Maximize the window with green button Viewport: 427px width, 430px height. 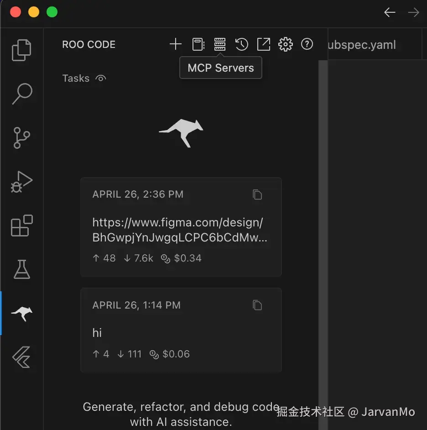pyautogui.click(x=52, y=12)
